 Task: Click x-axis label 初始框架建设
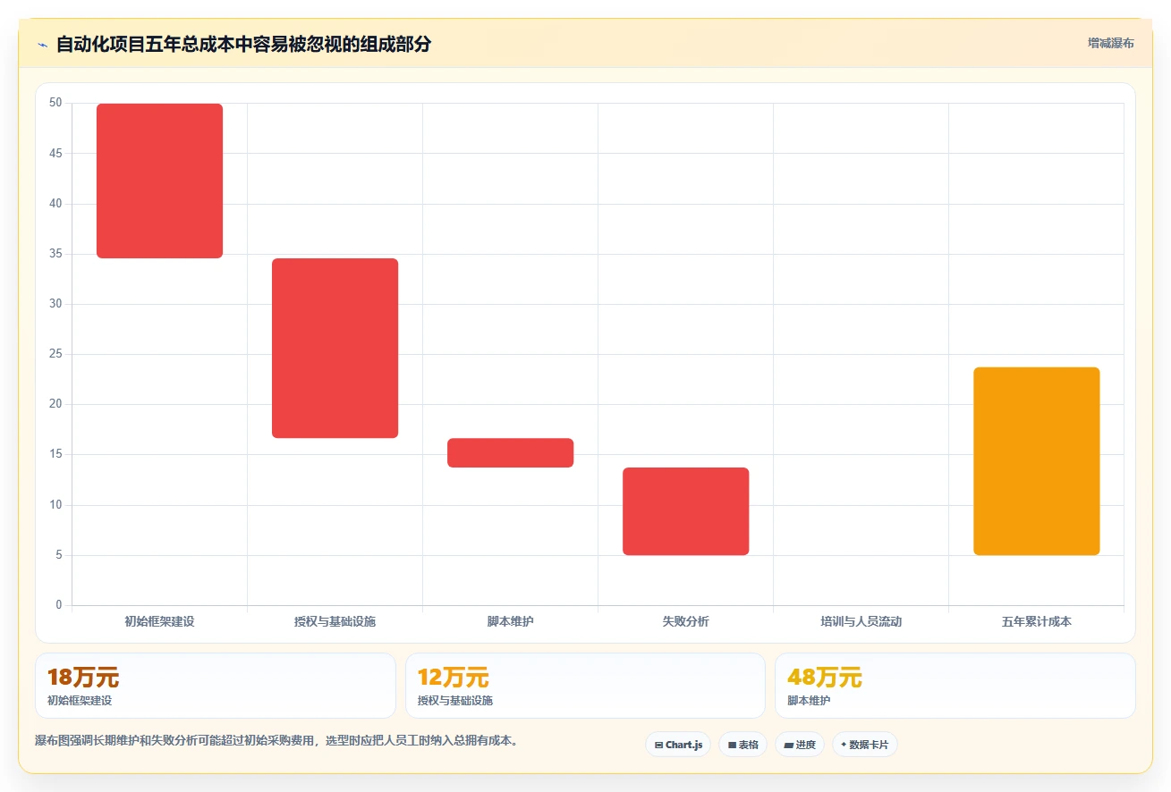[x=159, y=621]
